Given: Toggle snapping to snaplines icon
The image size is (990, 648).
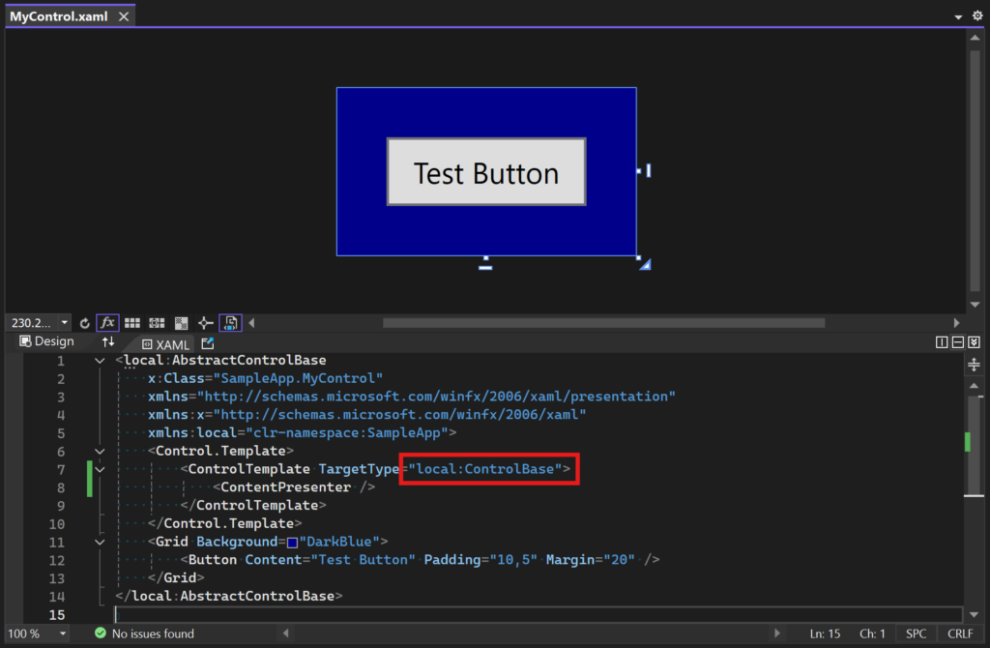Looking at the screenshot, I should pyautogui.click(x=205, y=323).
